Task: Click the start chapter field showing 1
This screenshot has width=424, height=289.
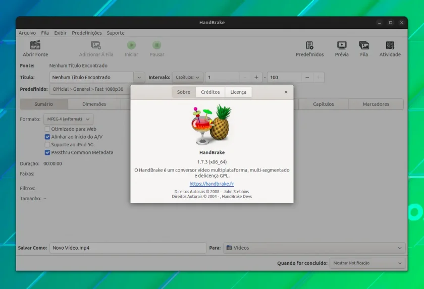Action: pyautogui.click(x=222, y=77)
